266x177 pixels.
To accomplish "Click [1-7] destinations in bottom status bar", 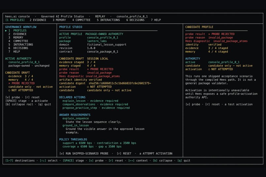I will point(20,161).
